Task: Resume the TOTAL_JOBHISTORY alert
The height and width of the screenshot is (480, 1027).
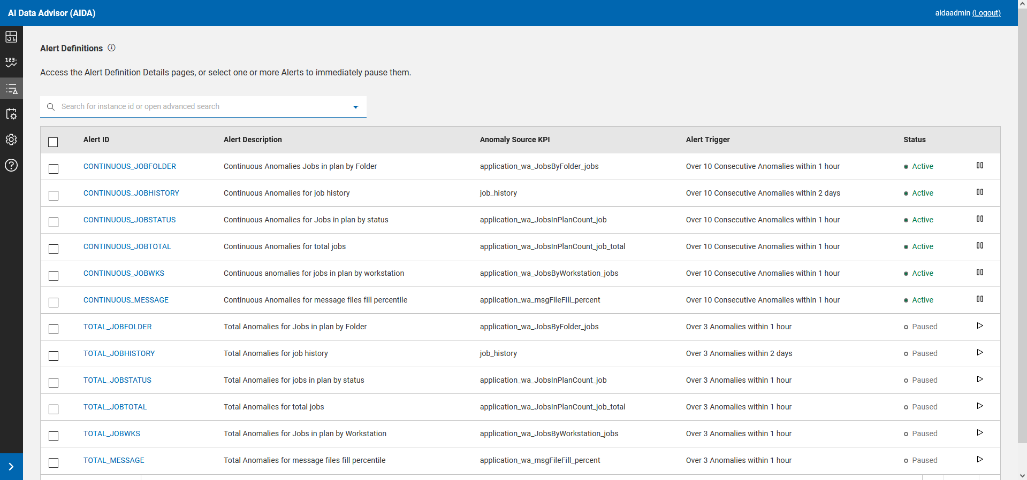Action: [979, 353]
